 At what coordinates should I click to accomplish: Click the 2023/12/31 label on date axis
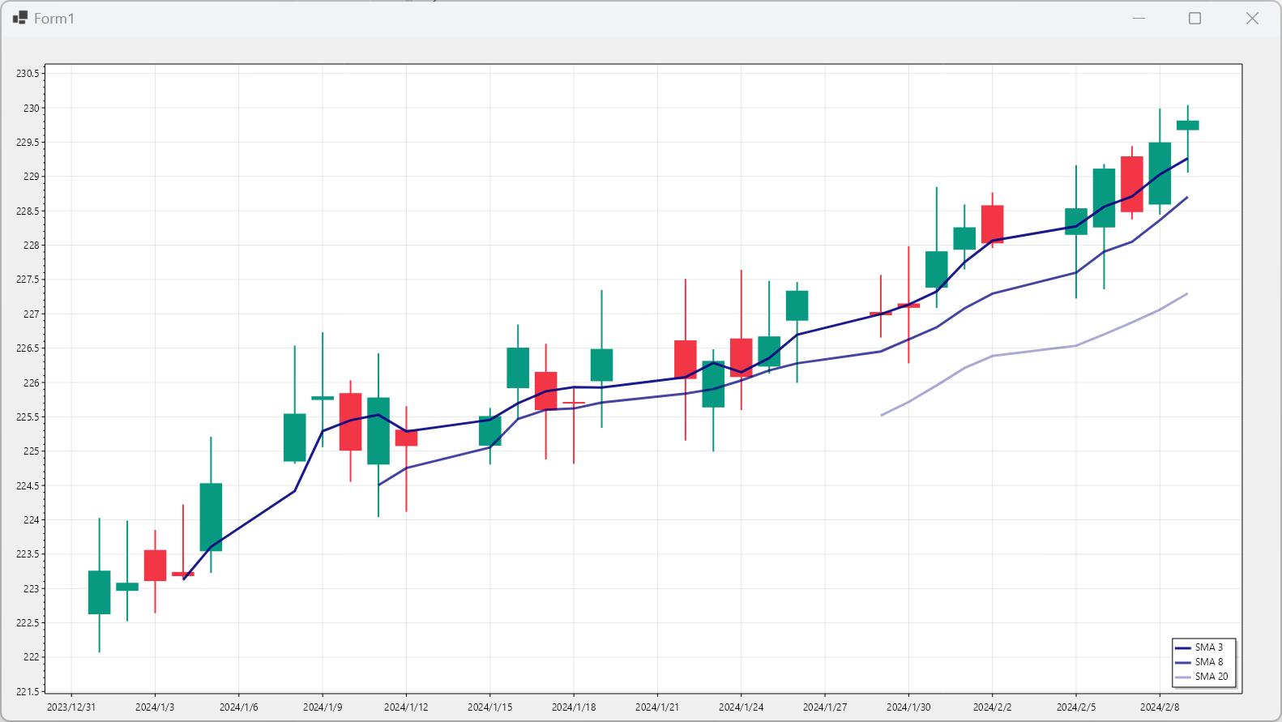71,707
